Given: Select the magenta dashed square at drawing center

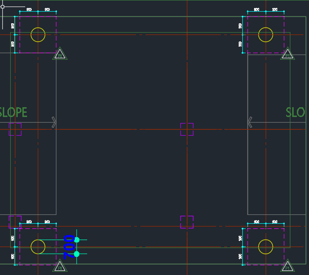Looking at the screenshot, I should [x=187, y=129].
